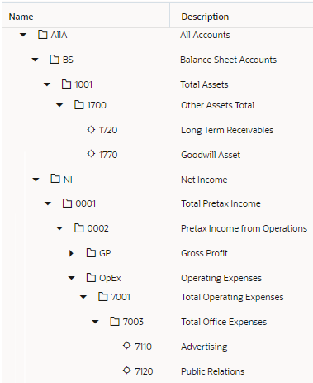This screenshot has height=383, width=313.
Task: Click the AllA folder icon
Action: coord(42,35)
